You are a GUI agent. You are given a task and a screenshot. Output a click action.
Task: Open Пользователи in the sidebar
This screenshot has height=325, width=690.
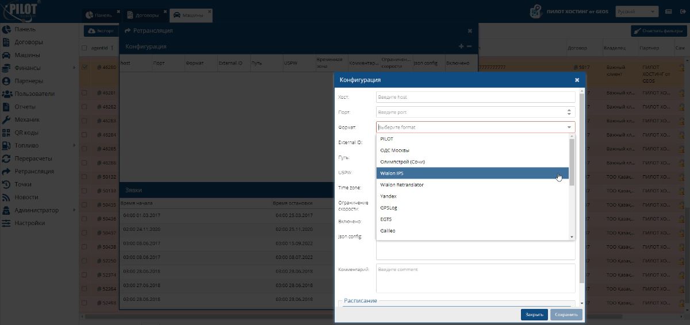pos(34,94)
